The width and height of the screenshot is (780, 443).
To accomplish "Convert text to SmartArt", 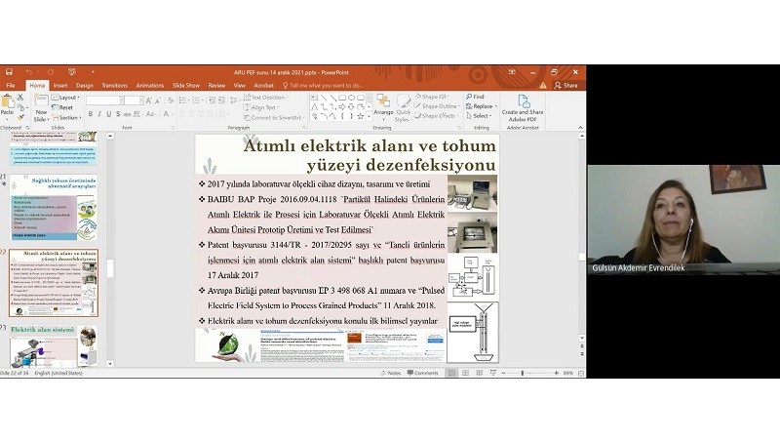I will click(x=274, y=117).
